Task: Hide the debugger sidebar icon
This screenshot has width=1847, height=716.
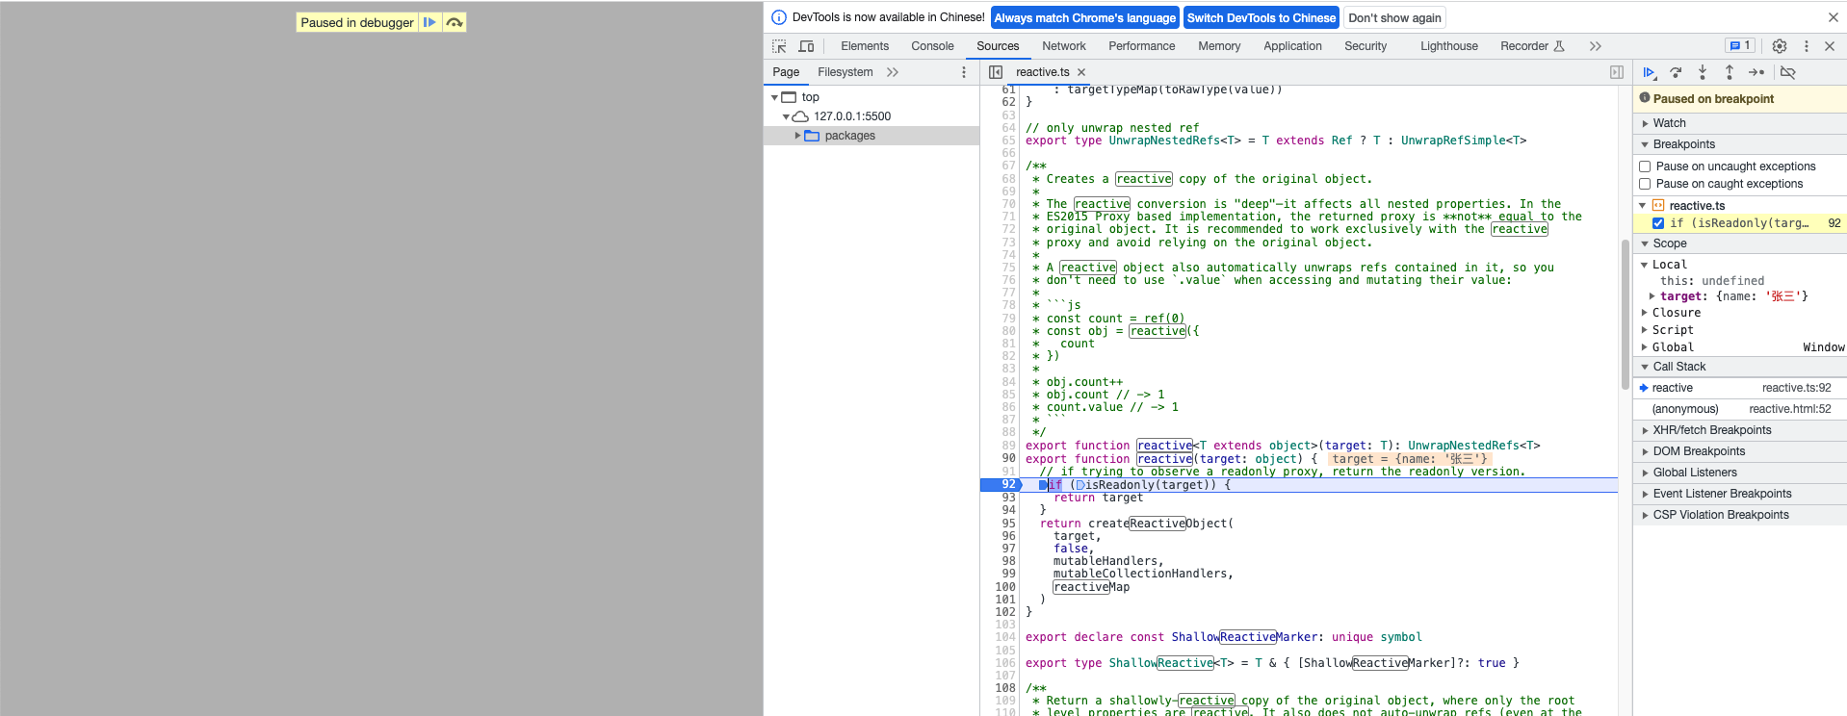Action: (1617, 72)
